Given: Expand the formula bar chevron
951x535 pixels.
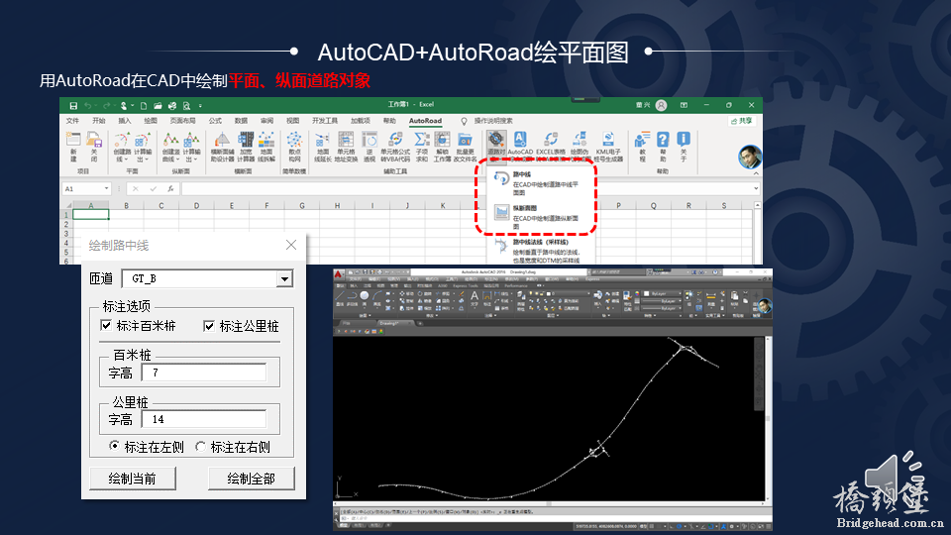Looking at the screenshot, I should pos(756,188).
